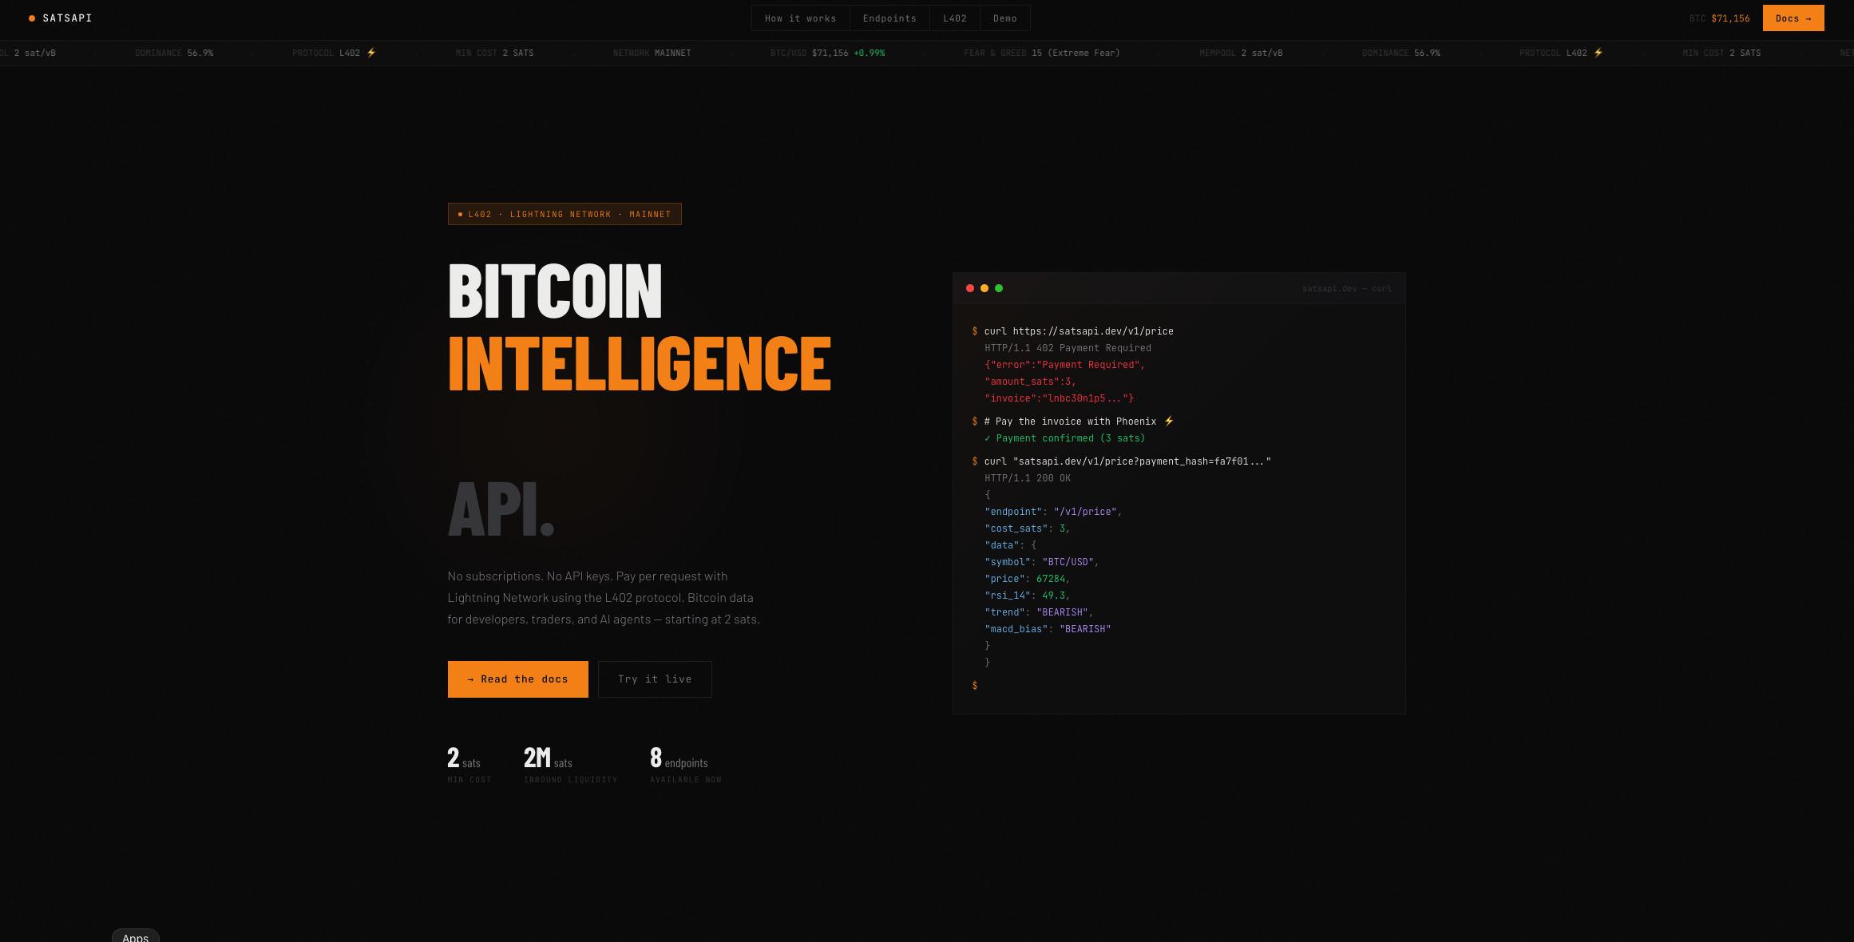Click the Try it live button
The width and height of the screenshot is (1854, 942).
click(654, 679)
